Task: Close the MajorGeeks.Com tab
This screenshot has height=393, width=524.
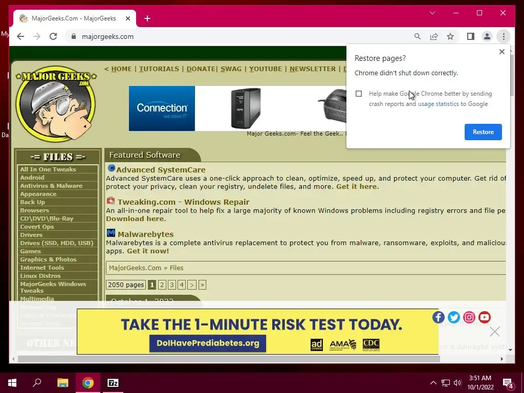Action: click(127, 19)
